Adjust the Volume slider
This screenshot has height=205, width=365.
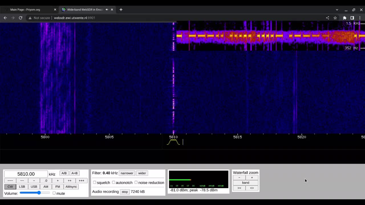(x=35, y=193)
